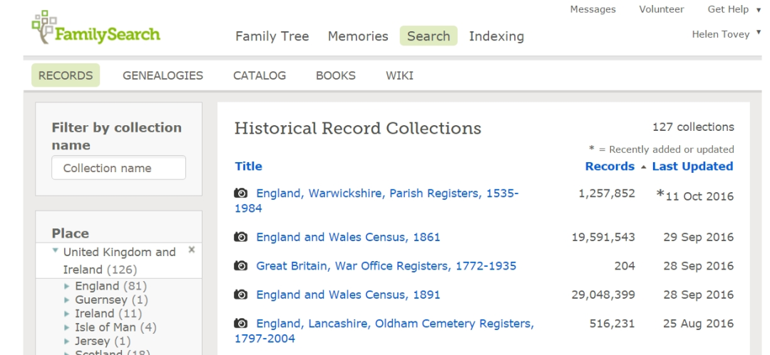Click the FamilySearch tree logo
This screenshot has width=770, height=355.
44,26
